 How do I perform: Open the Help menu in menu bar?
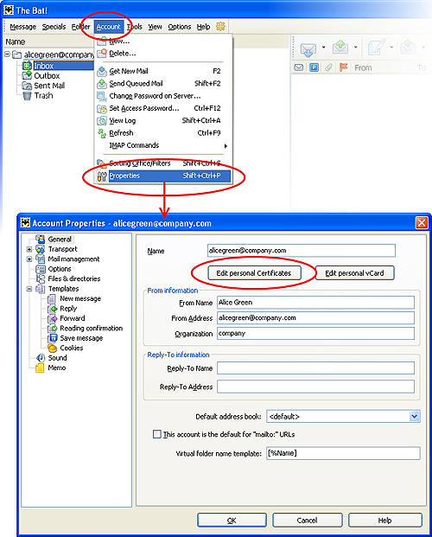[203, 27]
